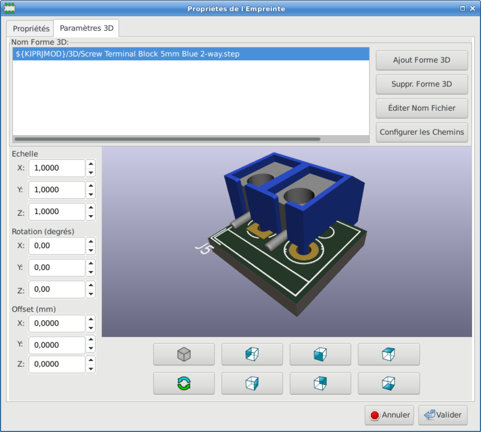The width and height of the screenshot is (481, 432).
Task: Decrease Rotation X with the down arrow
Action: coord(91,250)
